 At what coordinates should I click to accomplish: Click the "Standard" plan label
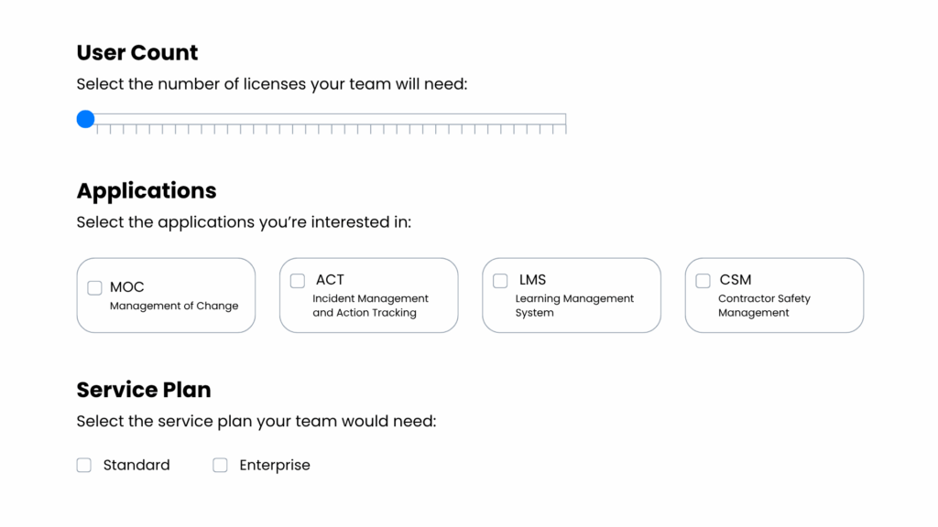coord(136,465)
